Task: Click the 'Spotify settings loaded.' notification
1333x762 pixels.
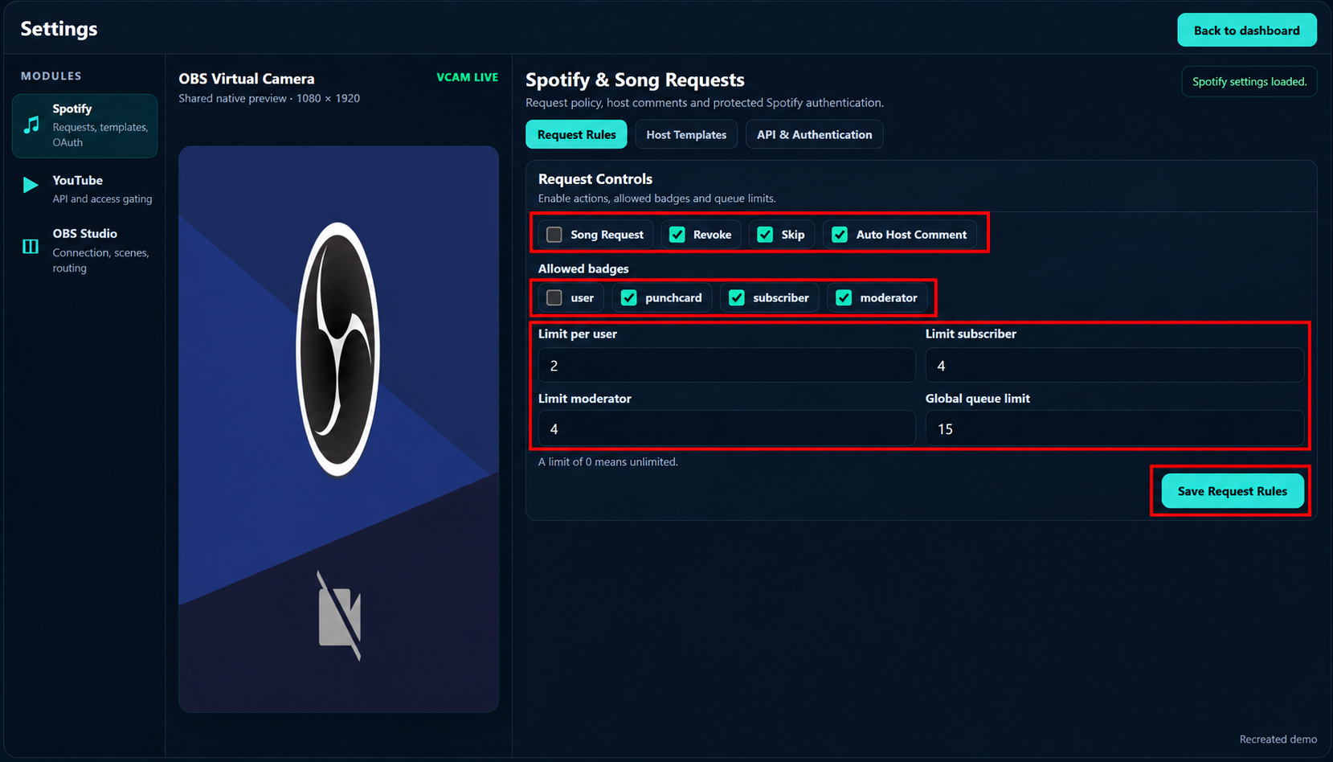Action: coord(1249,81)
